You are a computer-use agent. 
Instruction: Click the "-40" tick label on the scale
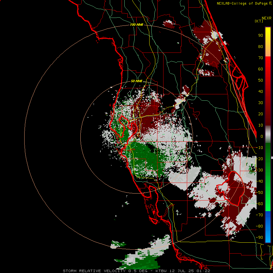coord(259,181)
